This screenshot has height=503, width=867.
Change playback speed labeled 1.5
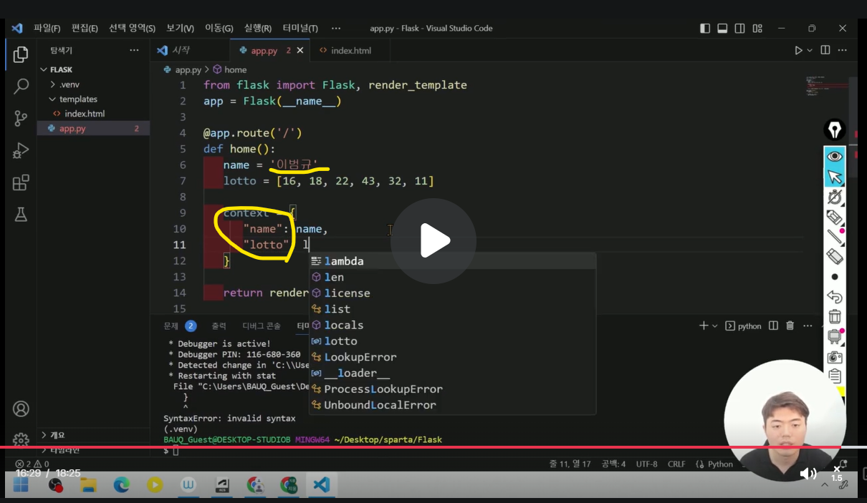(836, 474)
